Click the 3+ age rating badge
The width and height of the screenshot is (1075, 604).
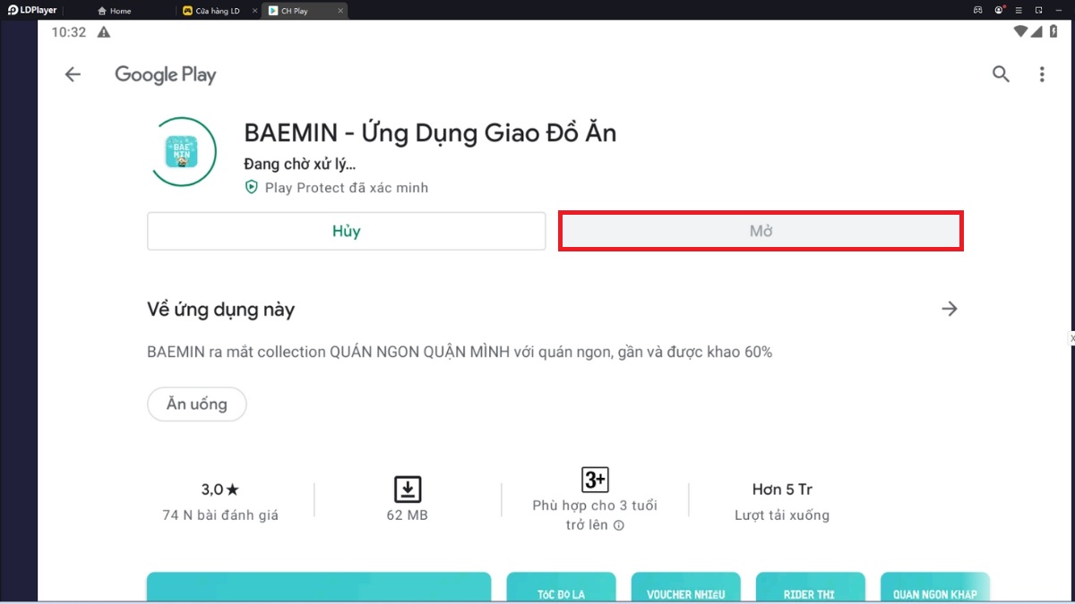click(x=594, y=481)
